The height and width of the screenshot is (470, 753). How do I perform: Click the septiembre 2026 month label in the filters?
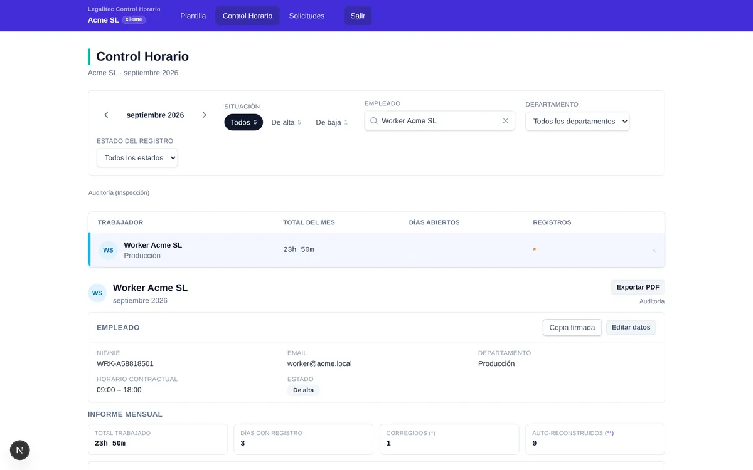[x=155, y=115]
